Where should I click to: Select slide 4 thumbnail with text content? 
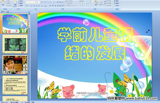click(x=15, y=85)
